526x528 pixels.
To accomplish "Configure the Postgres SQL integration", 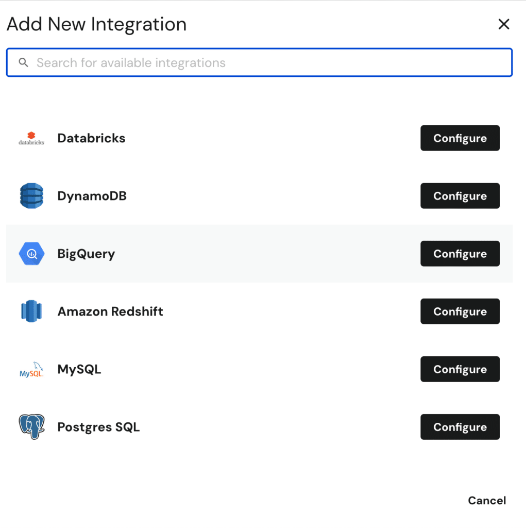I will [x=460, y=426].
